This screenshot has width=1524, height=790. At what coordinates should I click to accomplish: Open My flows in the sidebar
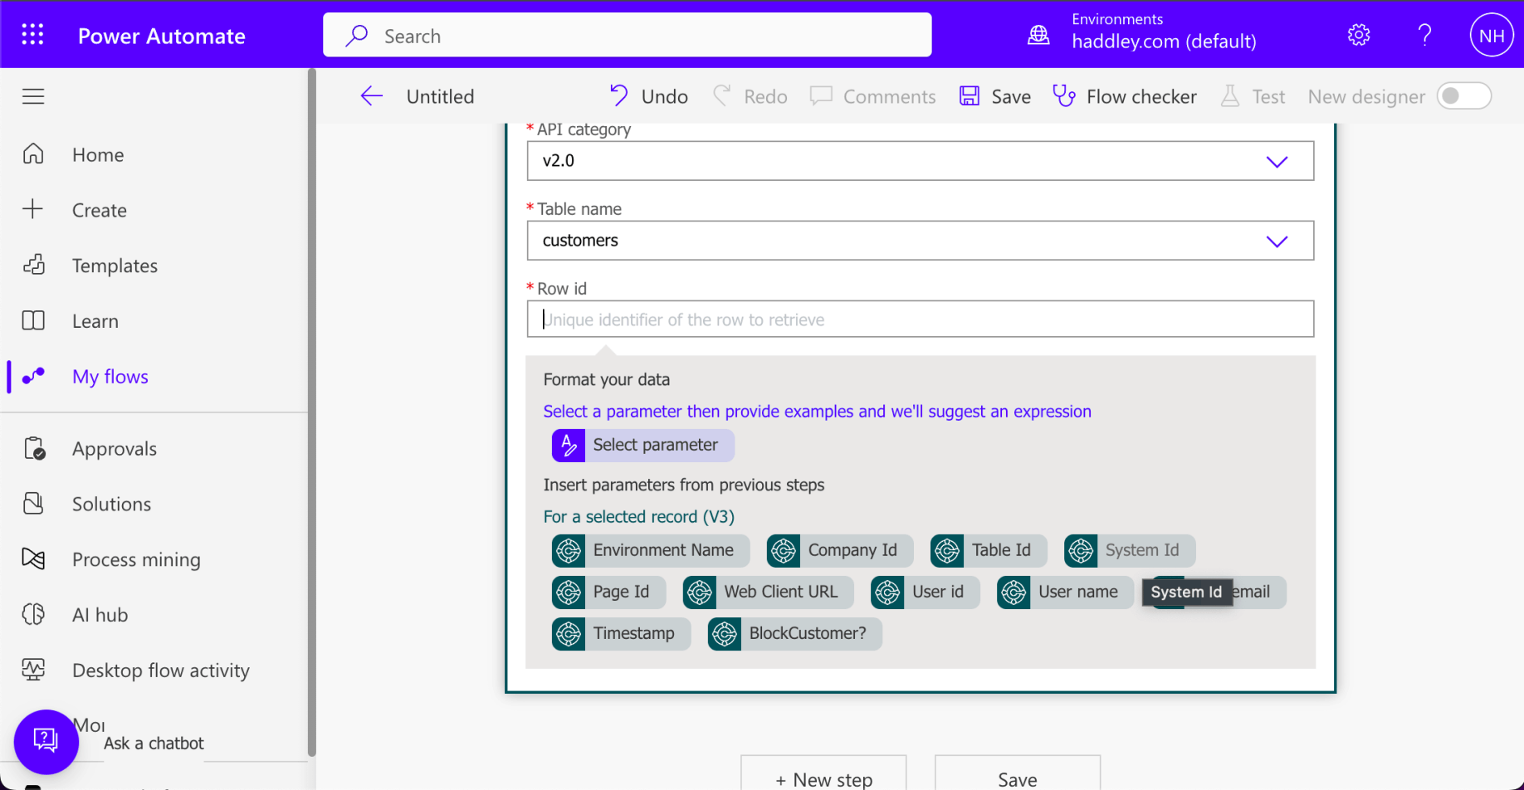tap(110, 377)
